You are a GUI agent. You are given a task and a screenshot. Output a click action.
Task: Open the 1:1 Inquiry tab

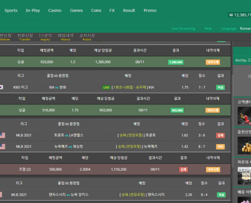pos(45,37)
